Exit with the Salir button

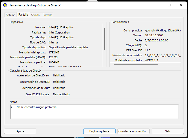168,131
